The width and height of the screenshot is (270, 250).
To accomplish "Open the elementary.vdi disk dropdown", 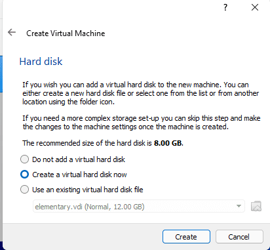I will point(139,206).
